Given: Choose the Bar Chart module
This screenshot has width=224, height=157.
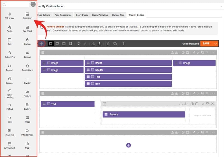Looking at the screenshot, I should (27, 29).
